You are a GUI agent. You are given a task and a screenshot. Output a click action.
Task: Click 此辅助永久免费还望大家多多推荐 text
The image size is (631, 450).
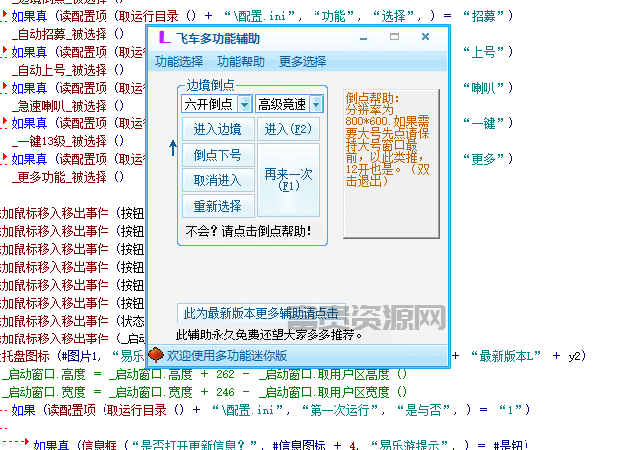(x=270, y=335)
